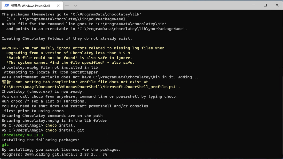The width and height of the screenshot is (283, 159).
Task: Open a new tab with the plus icon
Action: click(67, 6)
